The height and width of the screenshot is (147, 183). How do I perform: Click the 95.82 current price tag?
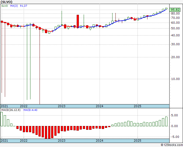[175, 10]
